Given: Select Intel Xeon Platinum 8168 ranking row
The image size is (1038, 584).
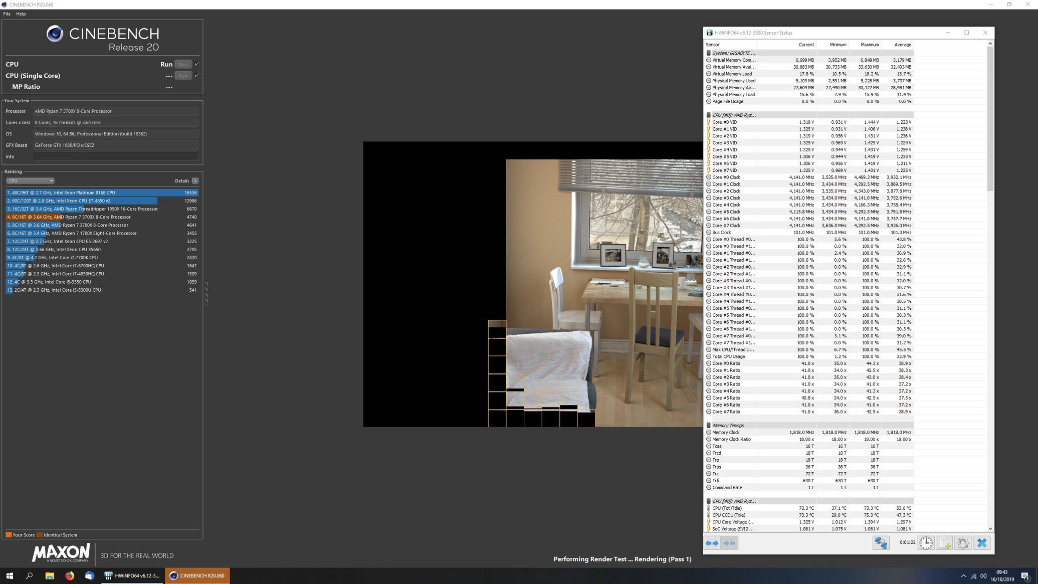Looking at the screenshot, I should coord(102,192).
